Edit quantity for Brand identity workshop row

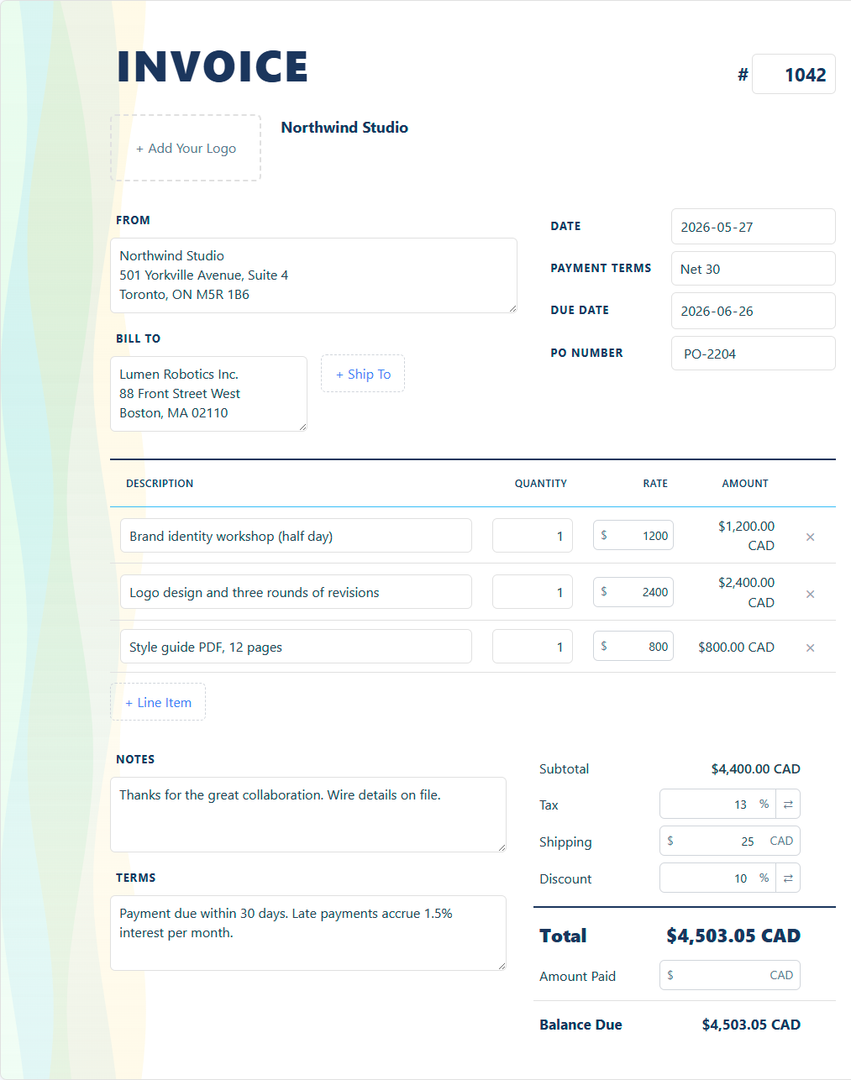(x=533, y=536)
